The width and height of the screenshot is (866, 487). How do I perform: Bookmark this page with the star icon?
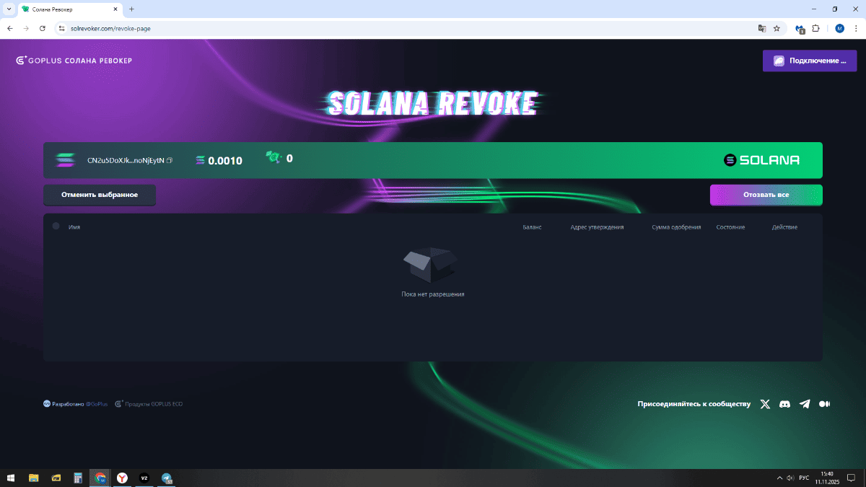point(777,28)
